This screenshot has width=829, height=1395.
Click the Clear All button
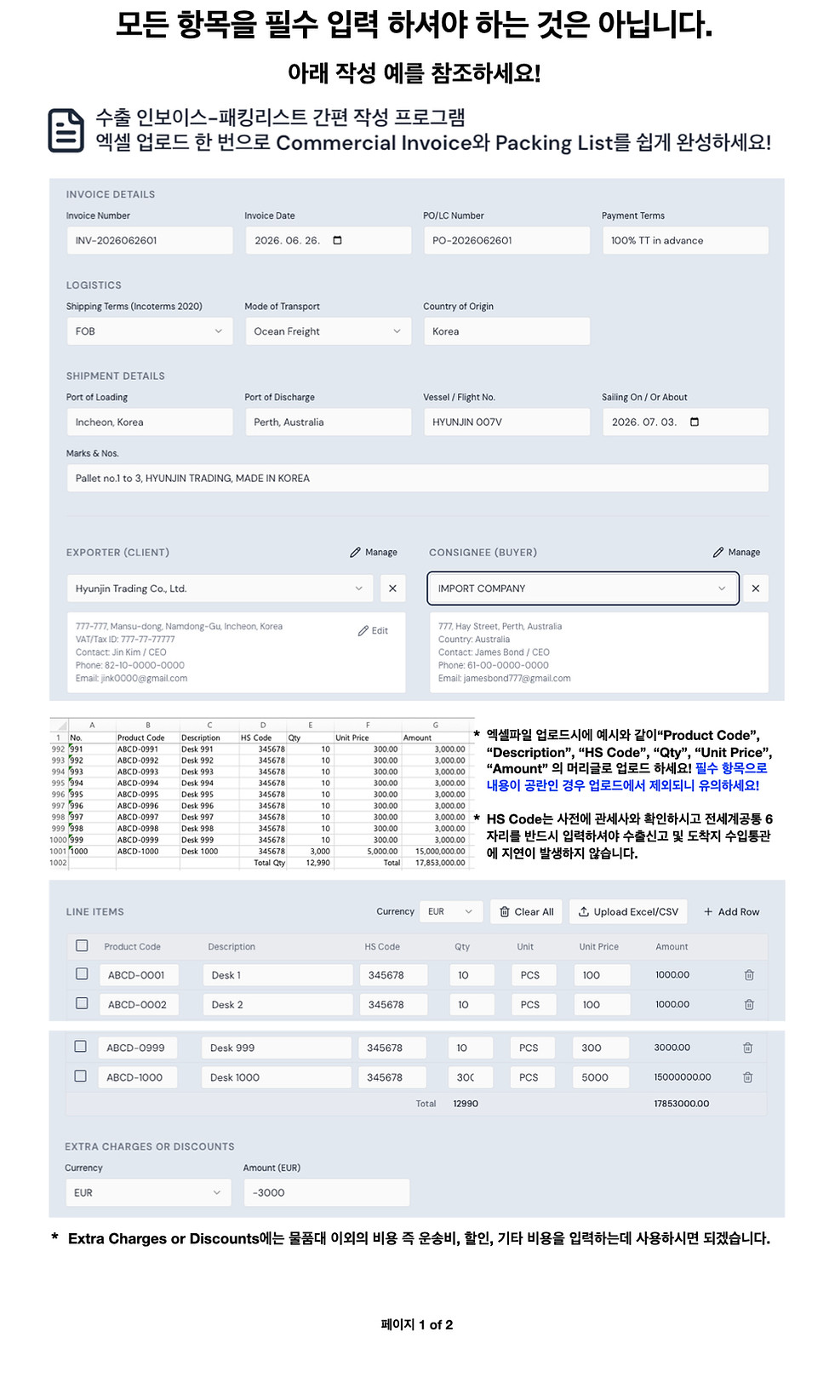527,911
